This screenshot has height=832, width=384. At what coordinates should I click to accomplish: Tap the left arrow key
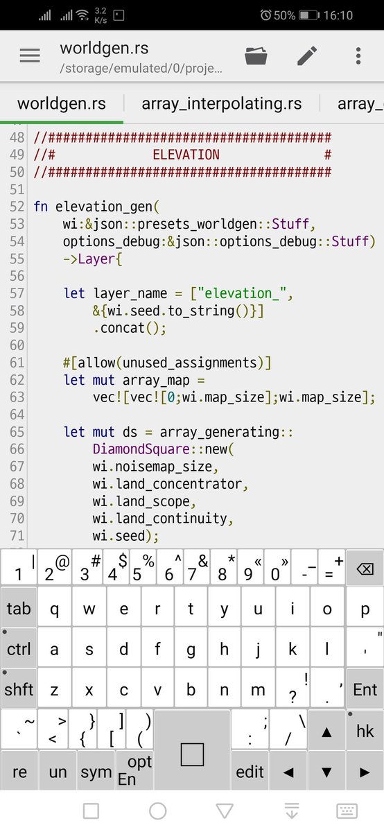[x=289, y=771]
